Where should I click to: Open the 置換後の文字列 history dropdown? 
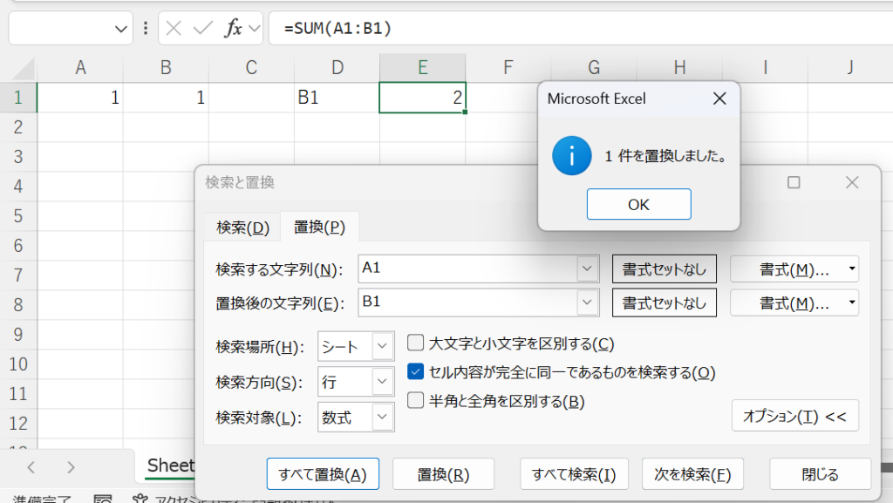(587, 302)
